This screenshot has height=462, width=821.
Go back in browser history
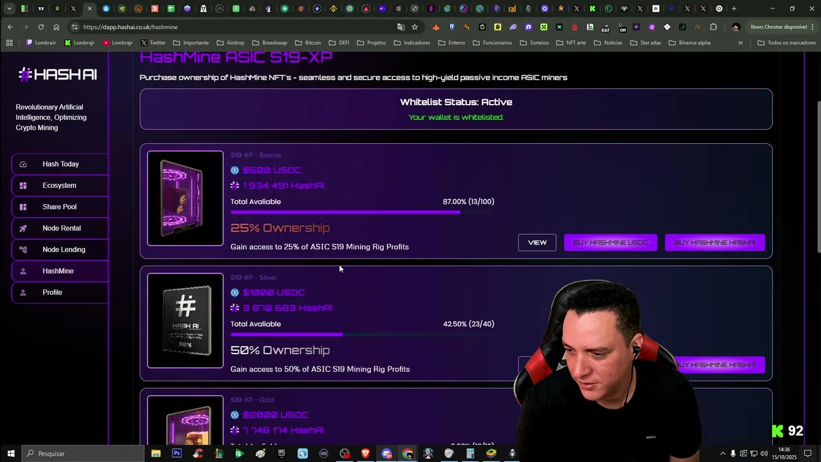click(x=10, y=27)
